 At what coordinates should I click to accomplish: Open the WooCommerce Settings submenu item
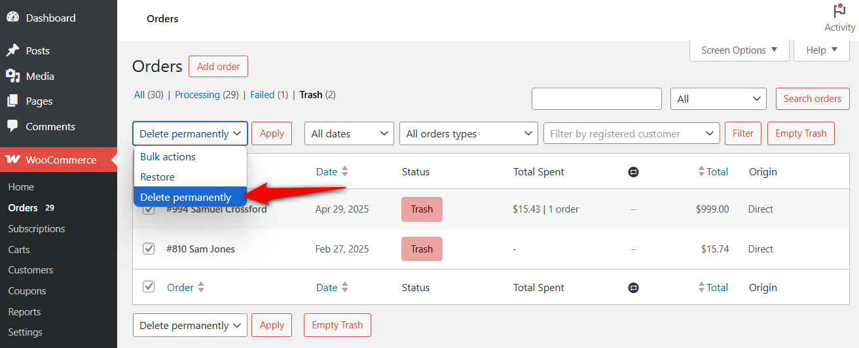[25, 332]
